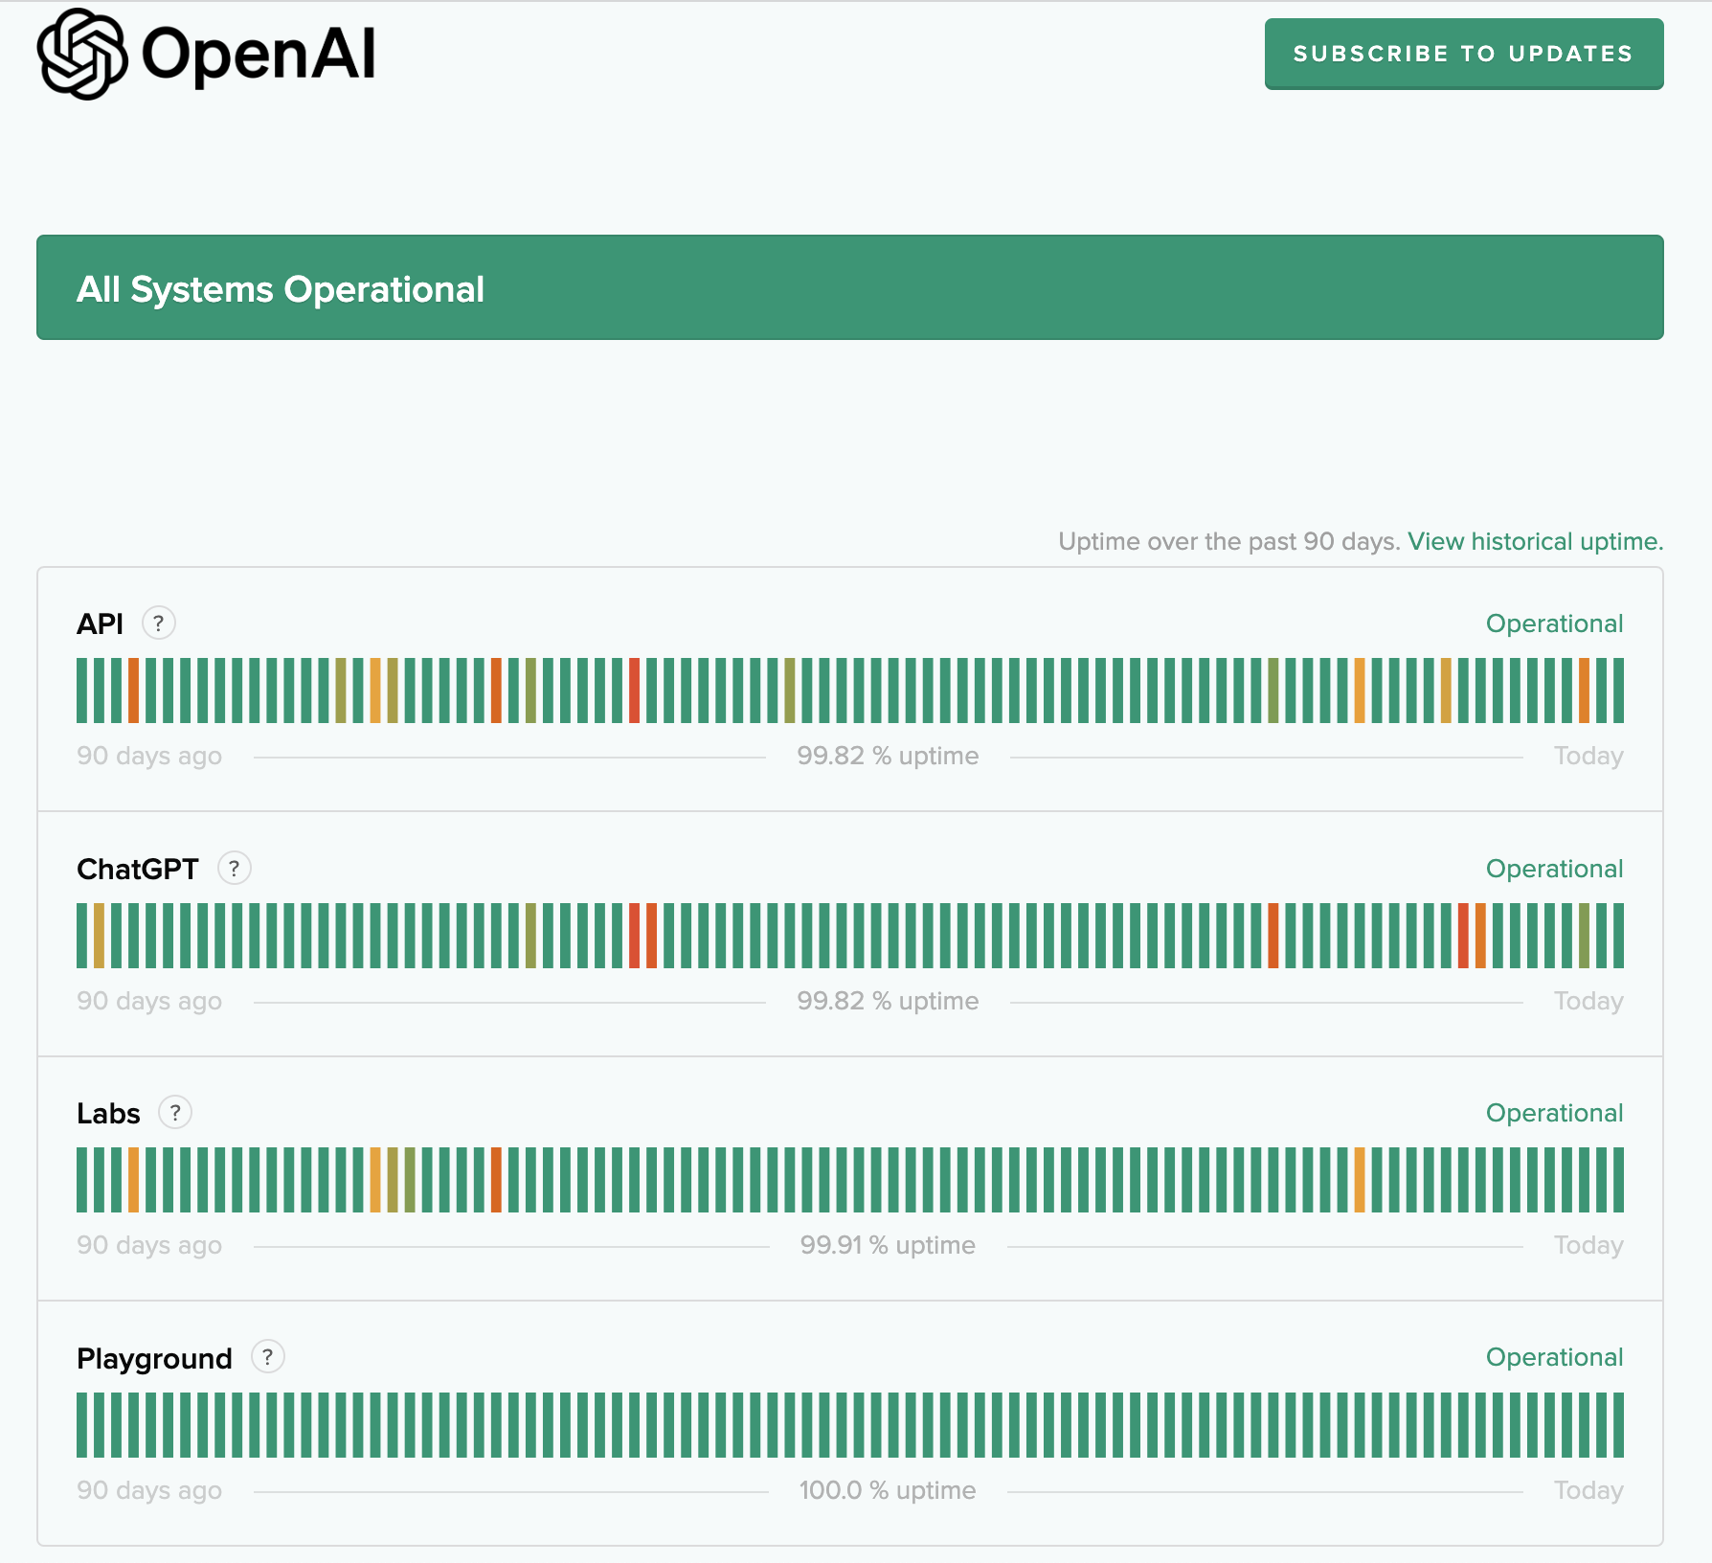Click the '90 days ago' label under Playground
1712x1563 pixels.
tap(149, 1490)
